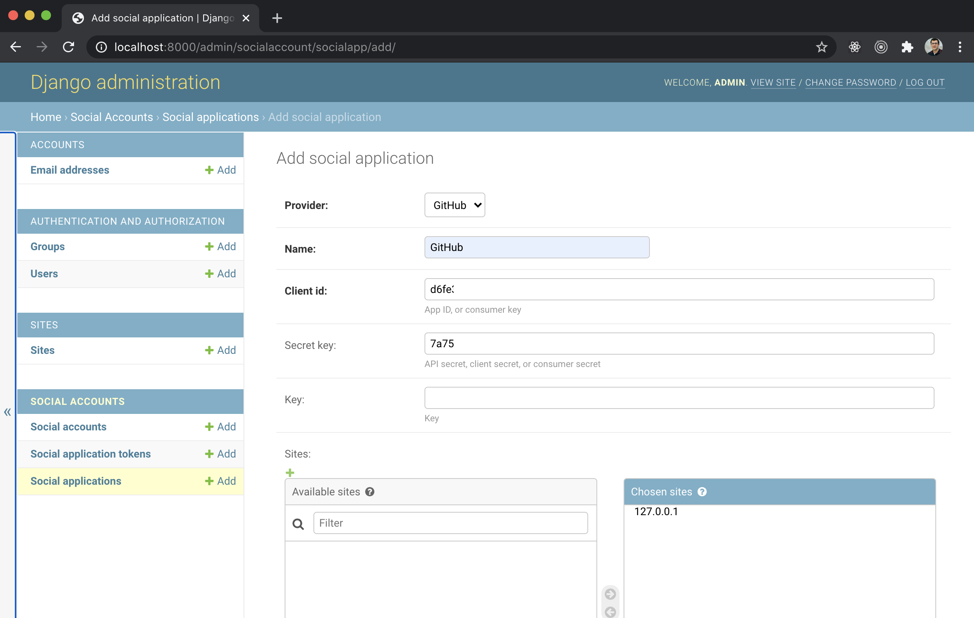
Task: Open the browser extensions puzzle icon
Action: pyautogui.click(x=907, y=47)
